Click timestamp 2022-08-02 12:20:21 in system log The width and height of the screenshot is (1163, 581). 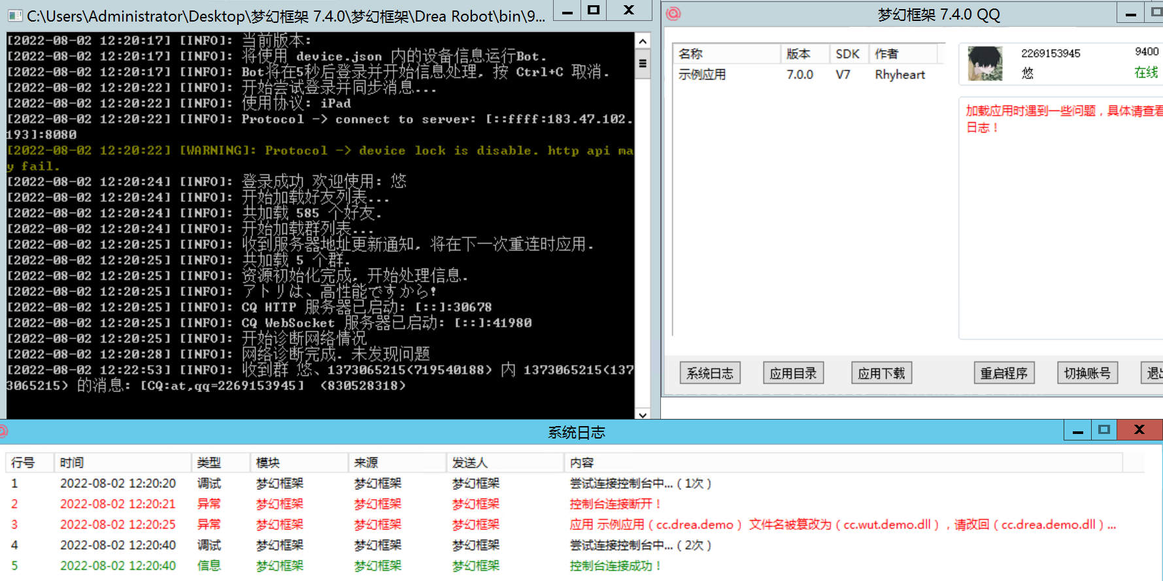tap(118, 504)
